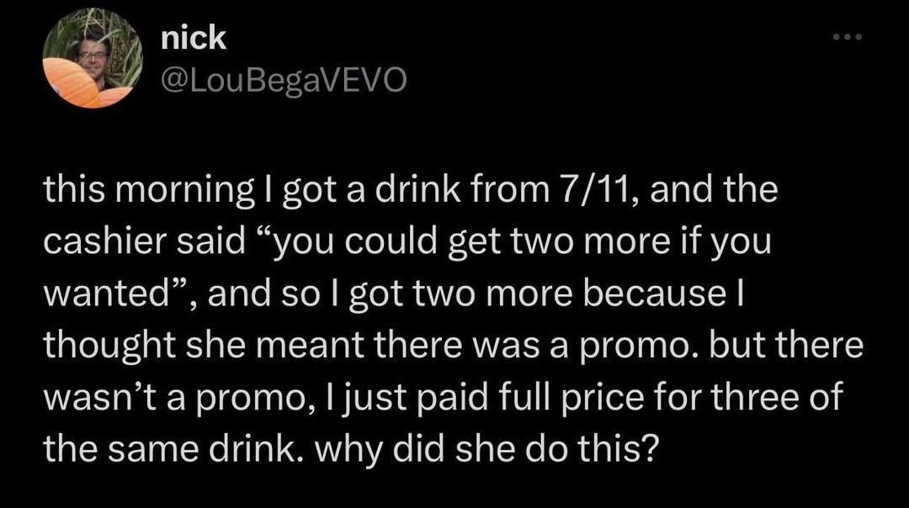The height and width of the screenshot is (508, 909).
Task: Click the empty black area below the tweet
Action: tap(454, 489)
